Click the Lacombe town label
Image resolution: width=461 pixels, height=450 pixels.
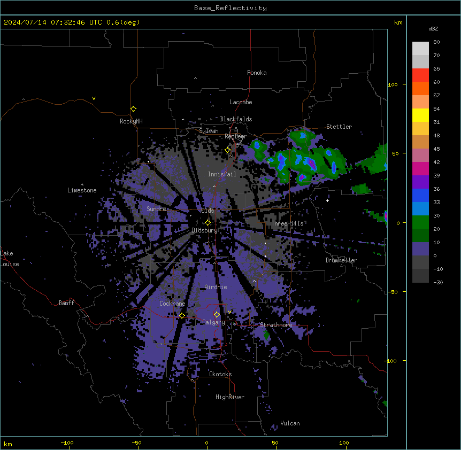click(x=241, y=102)
